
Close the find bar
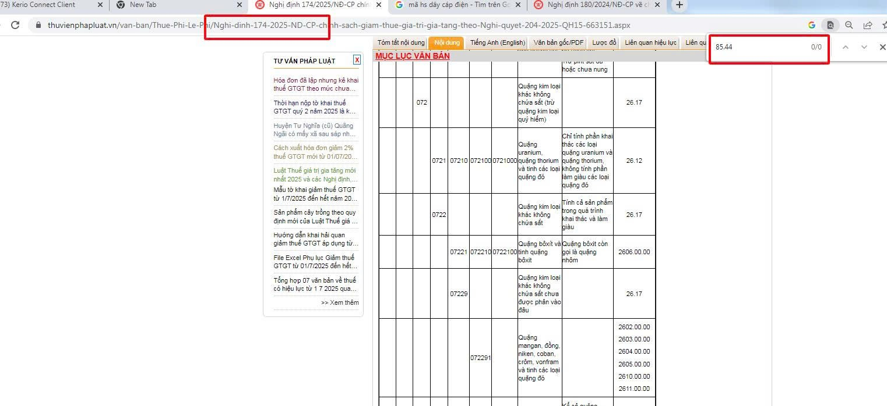coord(882,47)
